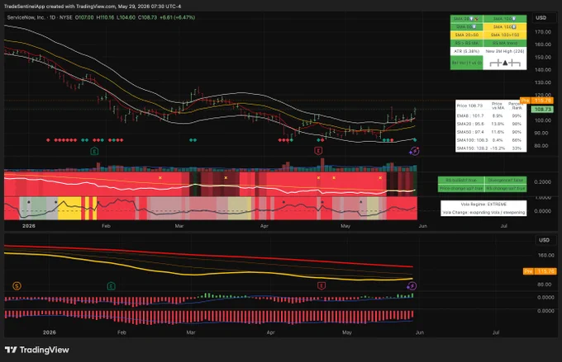Click the Divergence? false cell
Image resolution: width=562 pixels, height=362 pixels.
point(506,180)
